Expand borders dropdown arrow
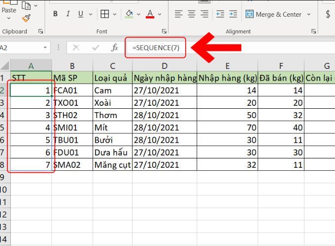Screen dimensions: 335x246 pyautogui.click(x=114, y=14)
